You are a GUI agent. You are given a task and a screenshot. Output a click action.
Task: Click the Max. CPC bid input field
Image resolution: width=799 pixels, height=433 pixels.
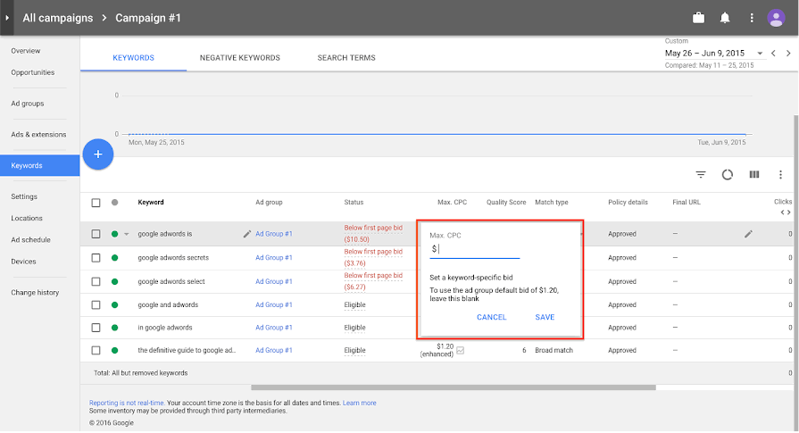[474, 249]
